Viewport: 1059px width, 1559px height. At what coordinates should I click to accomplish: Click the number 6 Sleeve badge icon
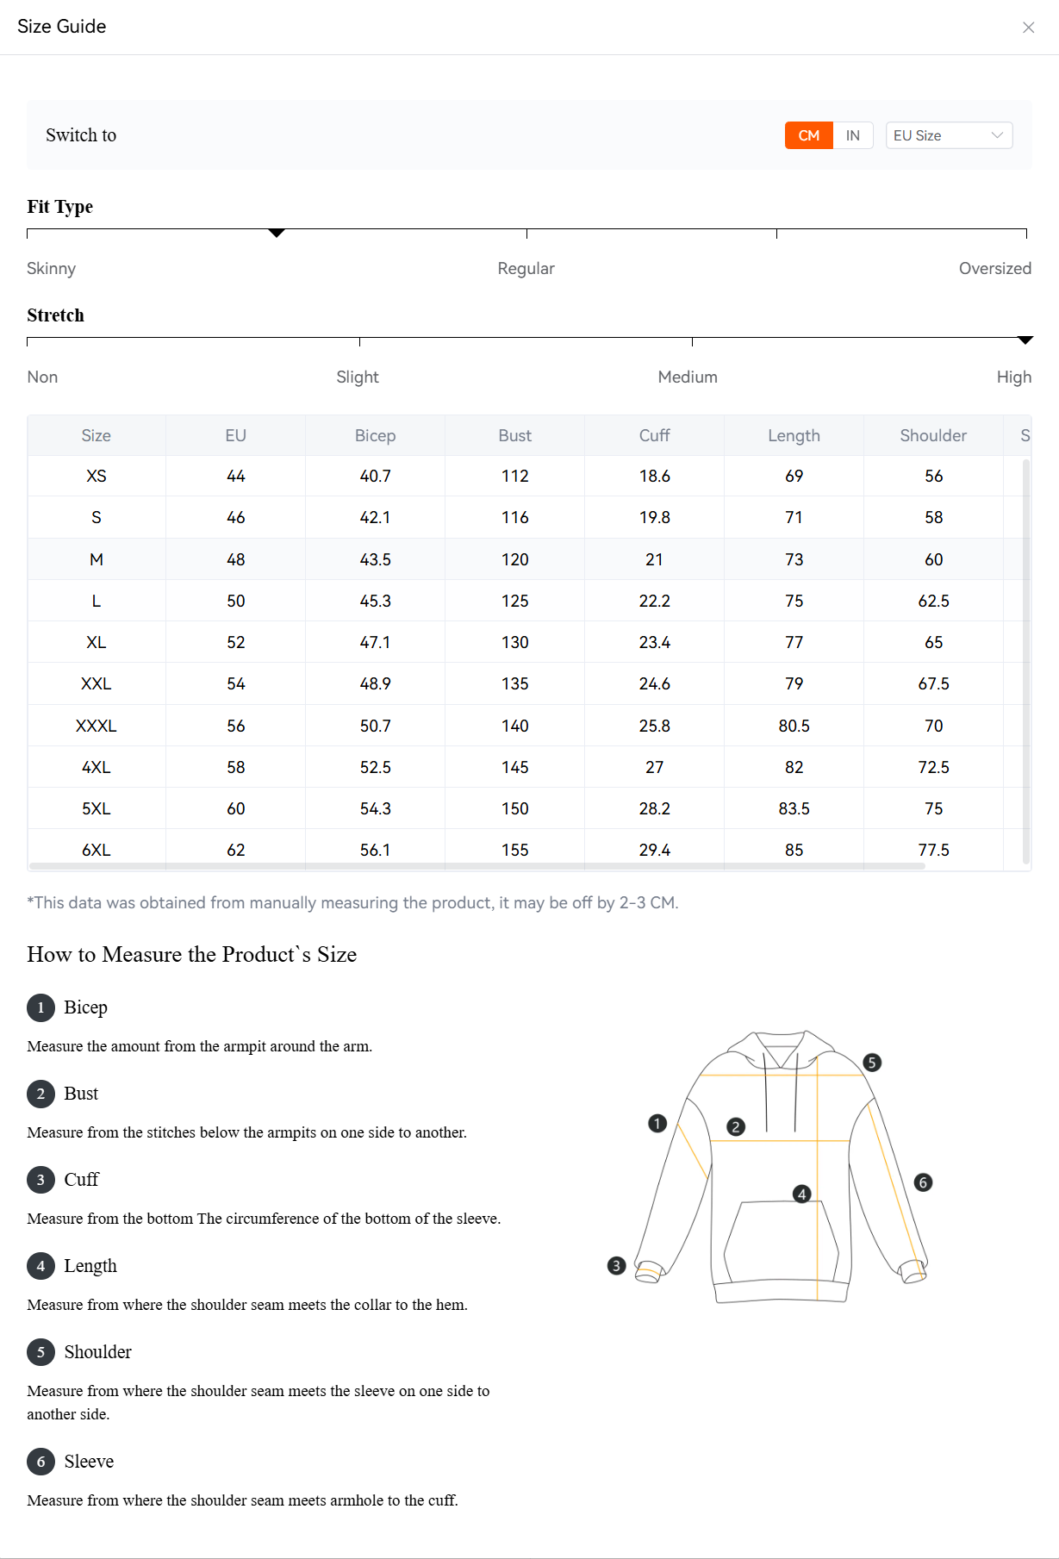[40, 1462]
